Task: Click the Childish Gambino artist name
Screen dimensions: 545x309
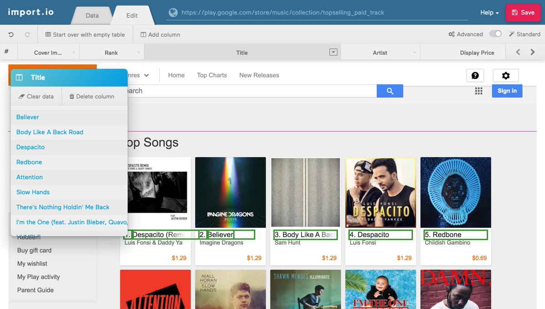Action: 447,243
